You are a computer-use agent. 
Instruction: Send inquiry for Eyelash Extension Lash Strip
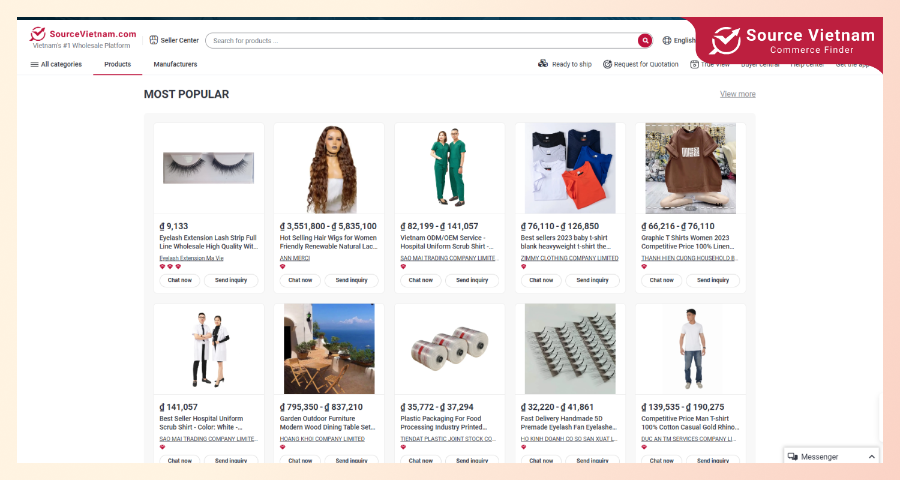[x=231, y=280]
